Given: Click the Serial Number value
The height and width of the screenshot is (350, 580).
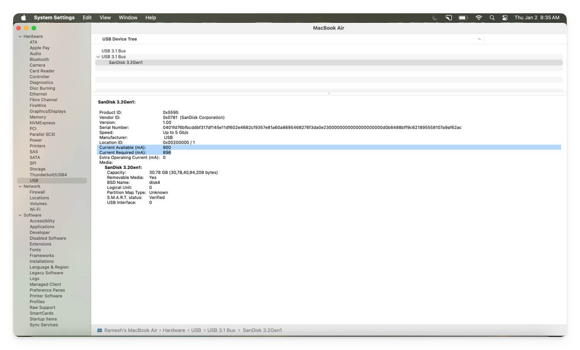Looking at the screenshot, I should [312, 127].
